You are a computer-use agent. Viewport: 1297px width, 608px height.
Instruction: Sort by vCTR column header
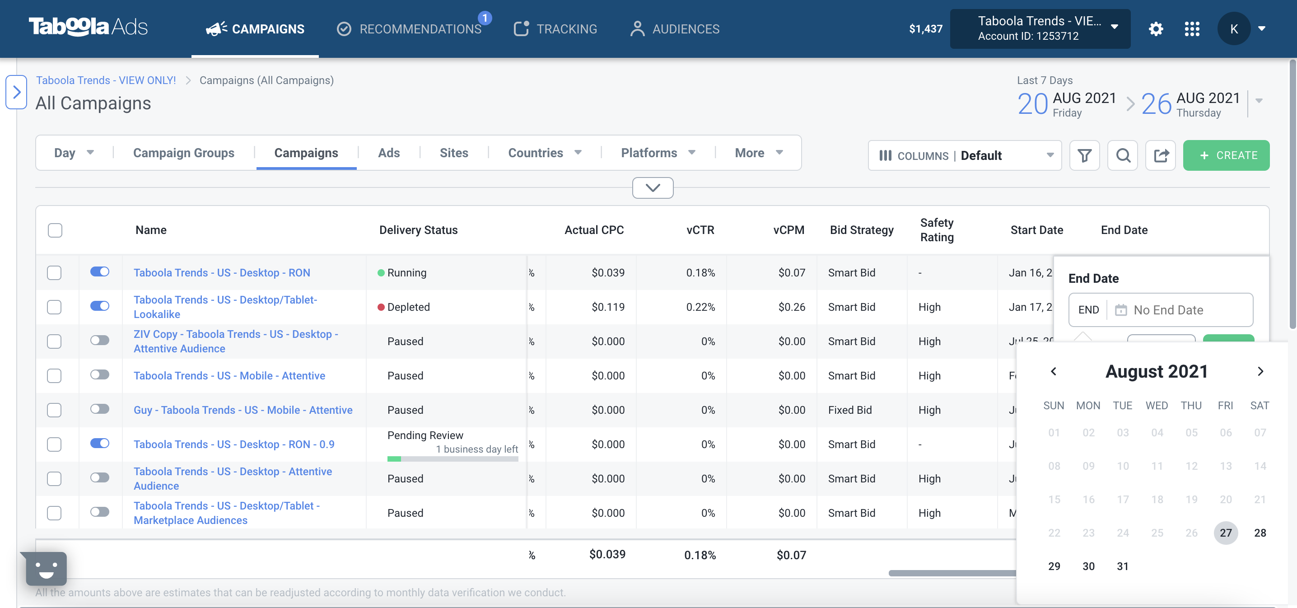700,230
